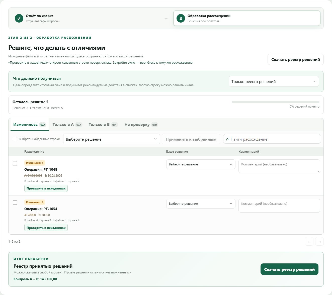The height and width of the screenshot is (295, 332).
Task: Go to previous page arrow
Action: [x=309, y=242]
